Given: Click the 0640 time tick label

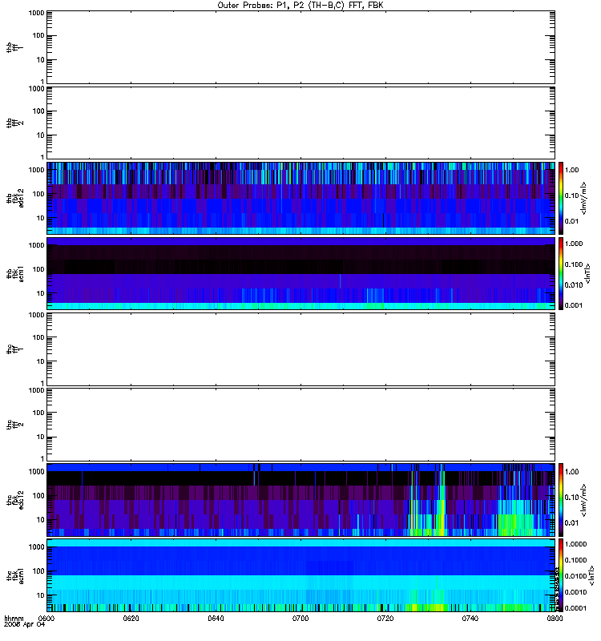Looking at the screenshot, I should [216, 619].
